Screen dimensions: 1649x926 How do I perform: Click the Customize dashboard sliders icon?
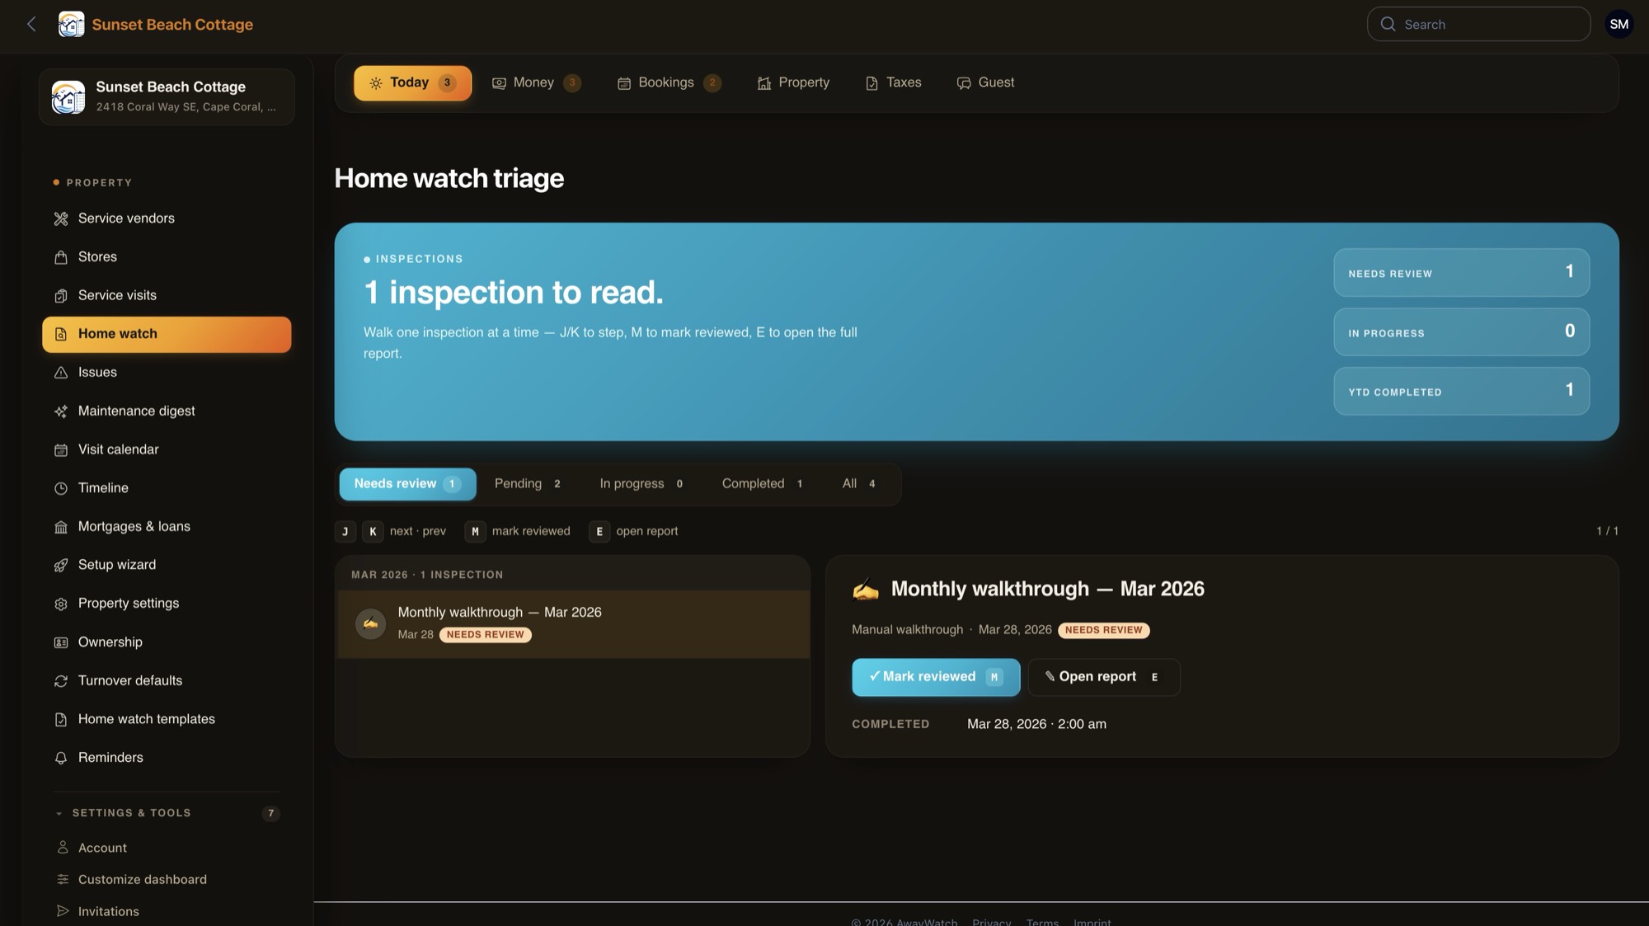pyautogui.click(x=63, y=879)
